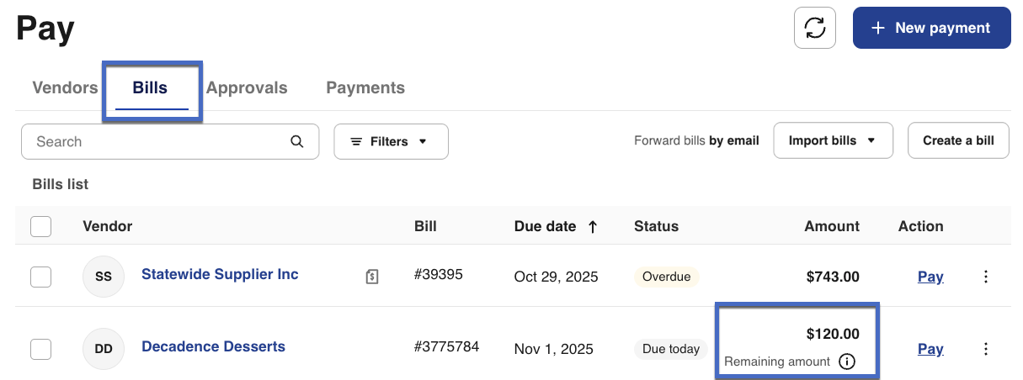This screenshot has height=380, width=1023.
Task: Sort by the Due date column arrow
Action: (593, 226)
